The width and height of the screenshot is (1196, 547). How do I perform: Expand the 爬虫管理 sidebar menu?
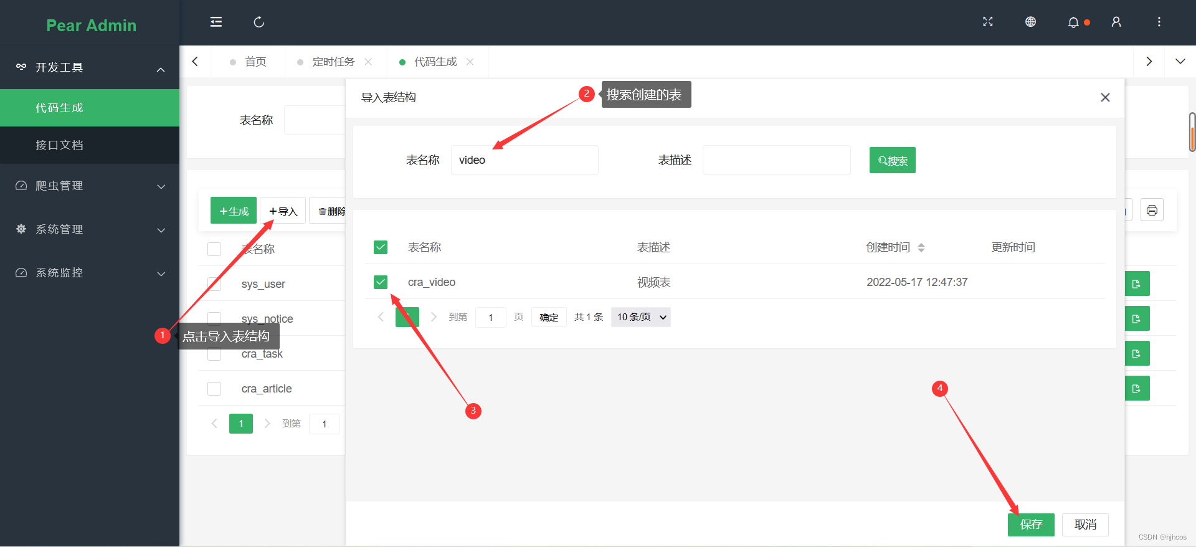(90, 186)
